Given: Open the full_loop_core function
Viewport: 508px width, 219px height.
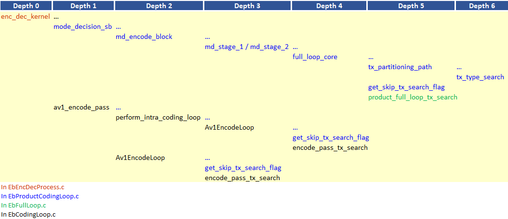Looking at the screenshot, I should [315, 57].
